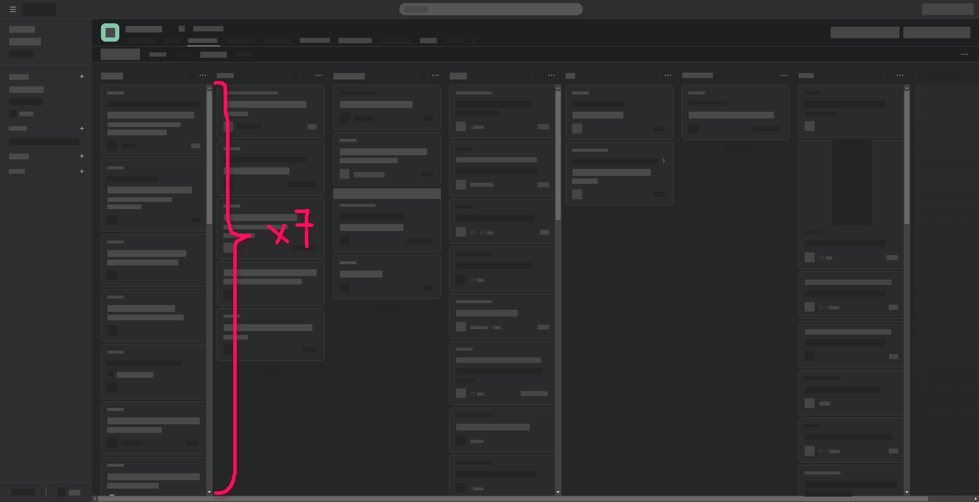Open the fourth board column's three-dot menu

coord(551,76)
